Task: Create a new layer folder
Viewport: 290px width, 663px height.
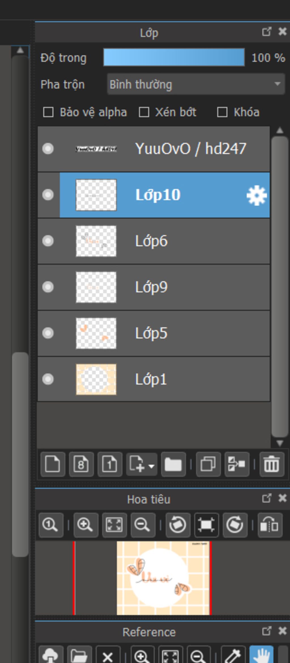Action: (x=173, y=464)
